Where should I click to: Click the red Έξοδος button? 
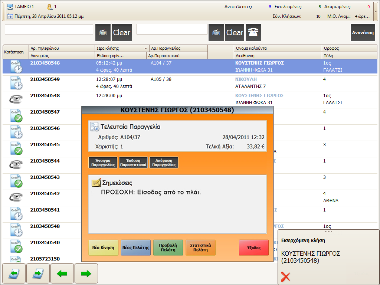254,248
